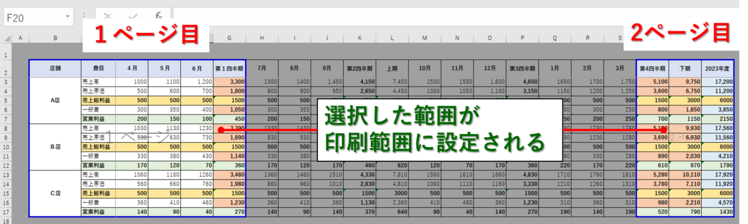Select the 店舗 header cell

[x=55, y=68]
